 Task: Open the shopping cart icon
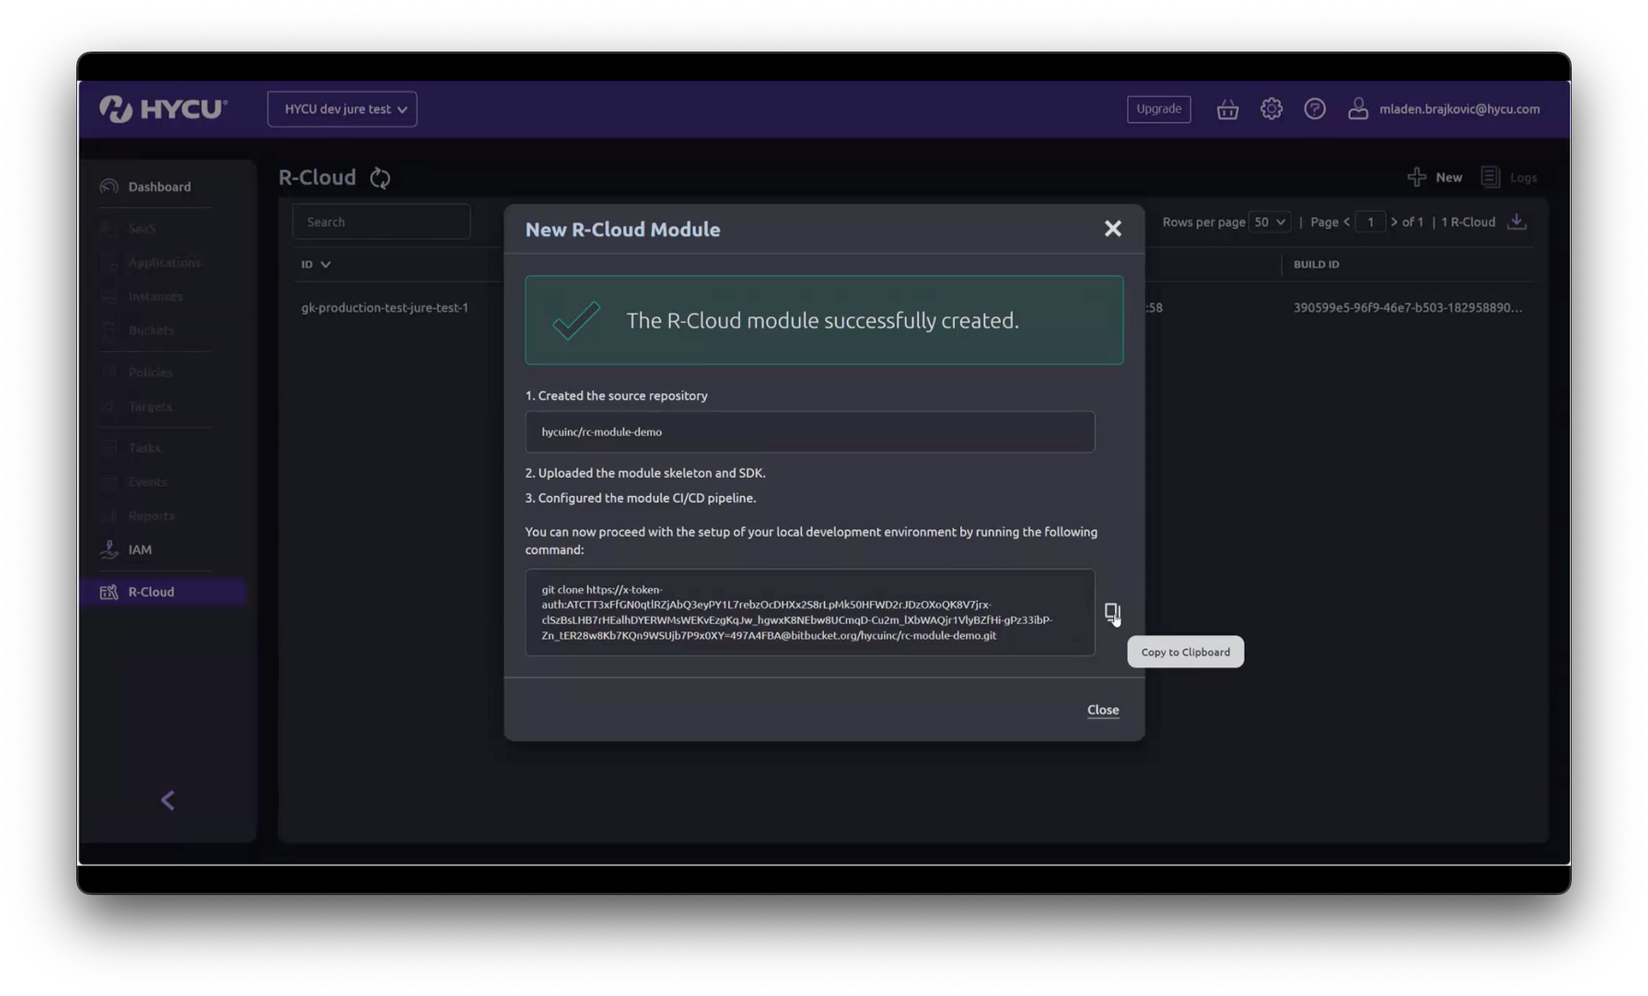(1227, 108)
